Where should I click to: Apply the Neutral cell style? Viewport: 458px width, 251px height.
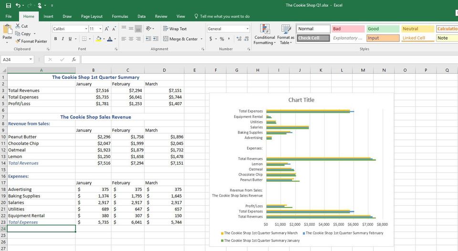click(x=418, y=29)
